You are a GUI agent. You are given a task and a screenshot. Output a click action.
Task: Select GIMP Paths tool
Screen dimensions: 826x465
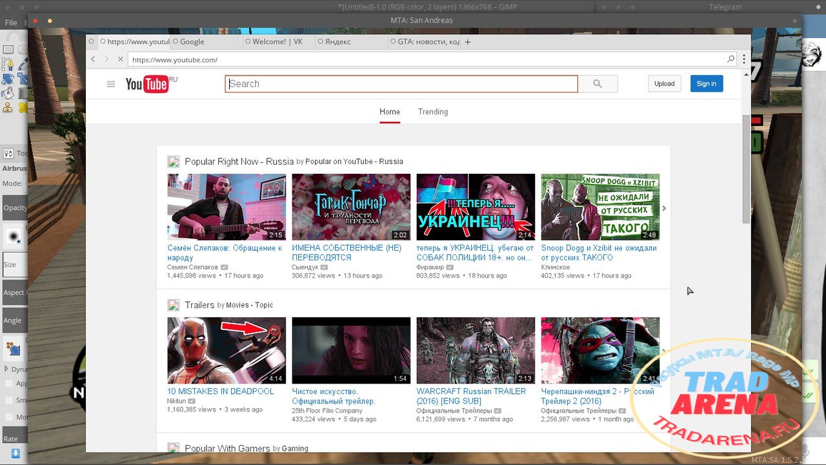click(8, 64)
